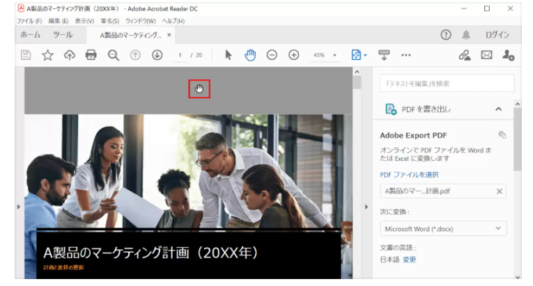The width and height of the screenshot is (533, 286).
Task: Open the Microsoft Word format dropdown
Action: [x=443, y=228]
